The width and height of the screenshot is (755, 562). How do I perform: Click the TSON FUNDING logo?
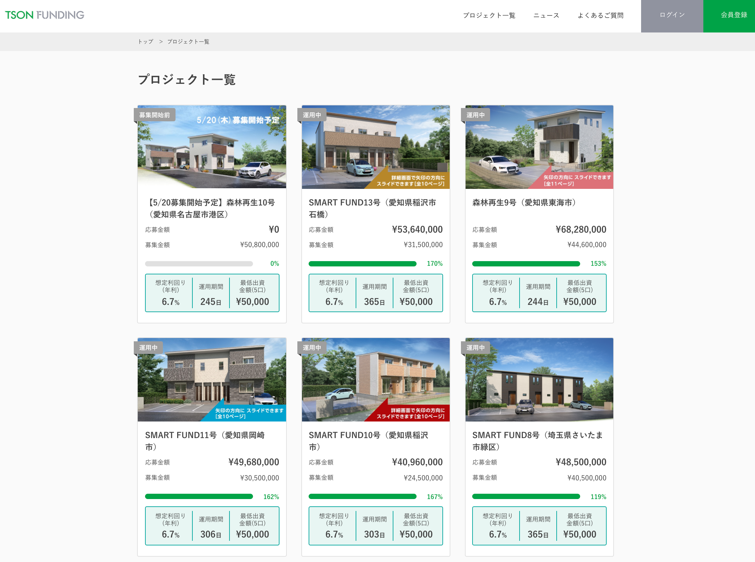pyautogui.click(x=44, y=15)
